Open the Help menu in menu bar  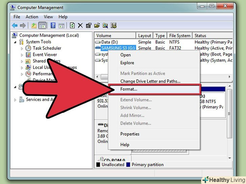[63, 17]
